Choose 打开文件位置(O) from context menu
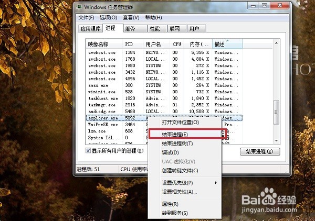 pyautogui.click(x=185, y=122)
